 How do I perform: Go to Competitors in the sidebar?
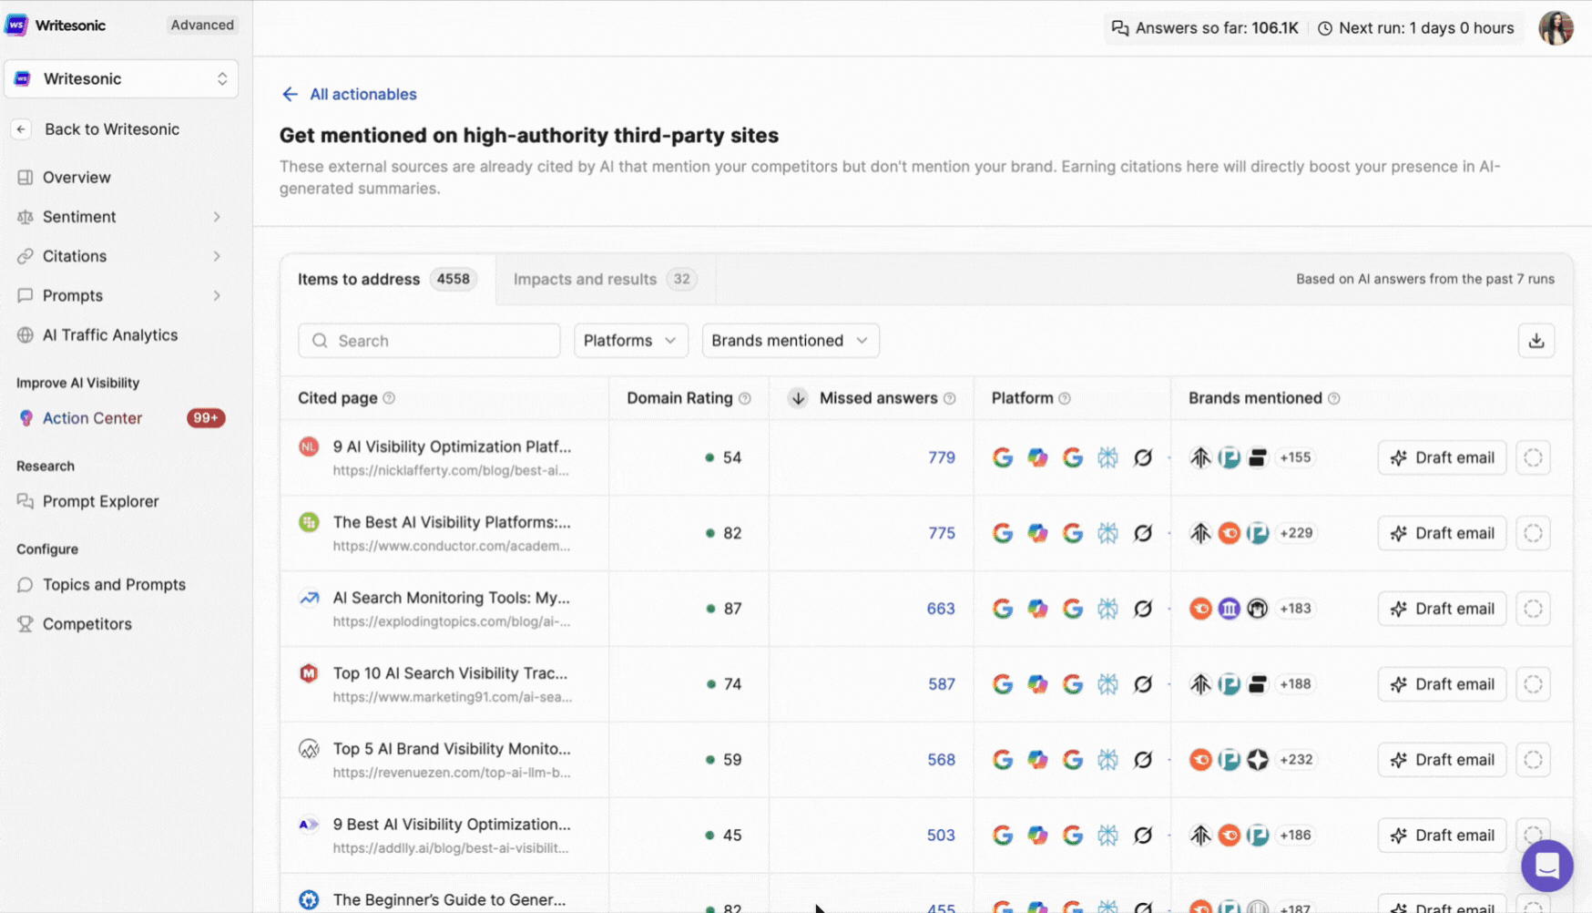[x=87, y=623]
